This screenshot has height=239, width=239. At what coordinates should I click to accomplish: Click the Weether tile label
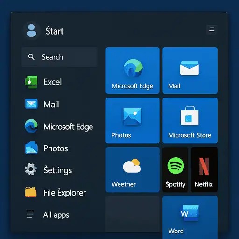coord(124,184)
